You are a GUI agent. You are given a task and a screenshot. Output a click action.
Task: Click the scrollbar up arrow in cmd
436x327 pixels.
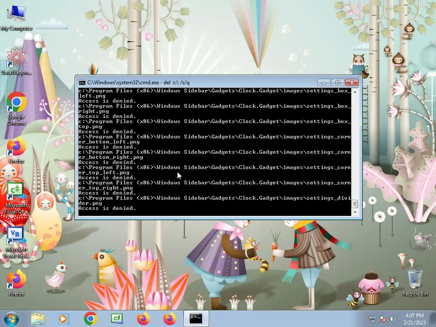click(355, 92)
